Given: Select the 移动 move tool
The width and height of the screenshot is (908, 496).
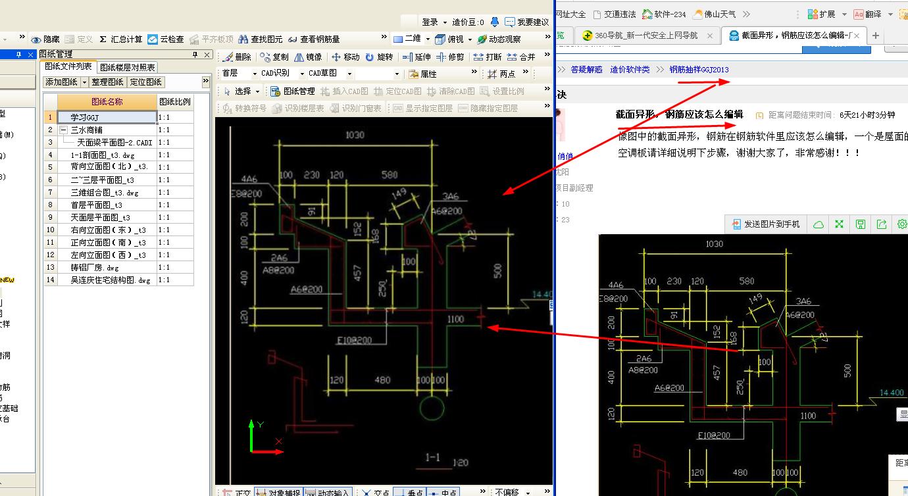Looking at the screenshot, I should (345, 57).
